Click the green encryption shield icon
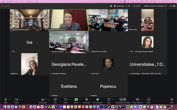Screen dimensions: 177x110 click(111, 6)
